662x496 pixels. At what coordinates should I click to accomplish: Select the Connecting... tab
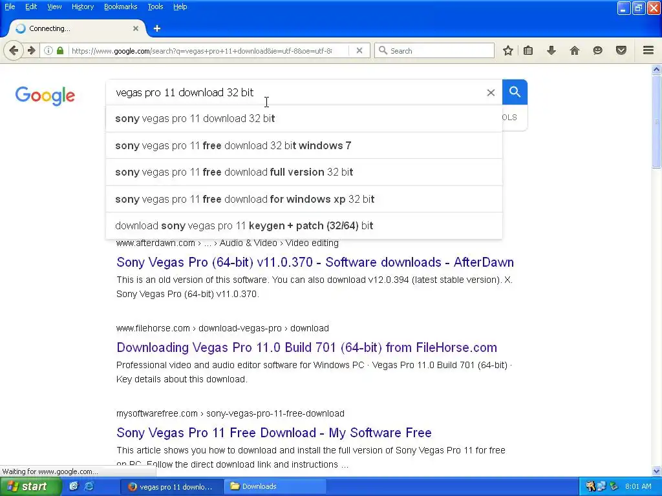point(78,28)
